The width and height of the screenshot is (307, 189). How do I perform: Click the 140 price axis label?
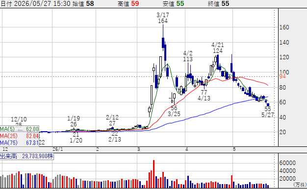click(x=284, y=43)
